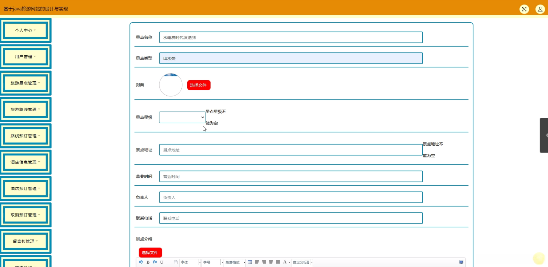Justify the editor text
Screen dimensions: 548x267
[278, 262]
